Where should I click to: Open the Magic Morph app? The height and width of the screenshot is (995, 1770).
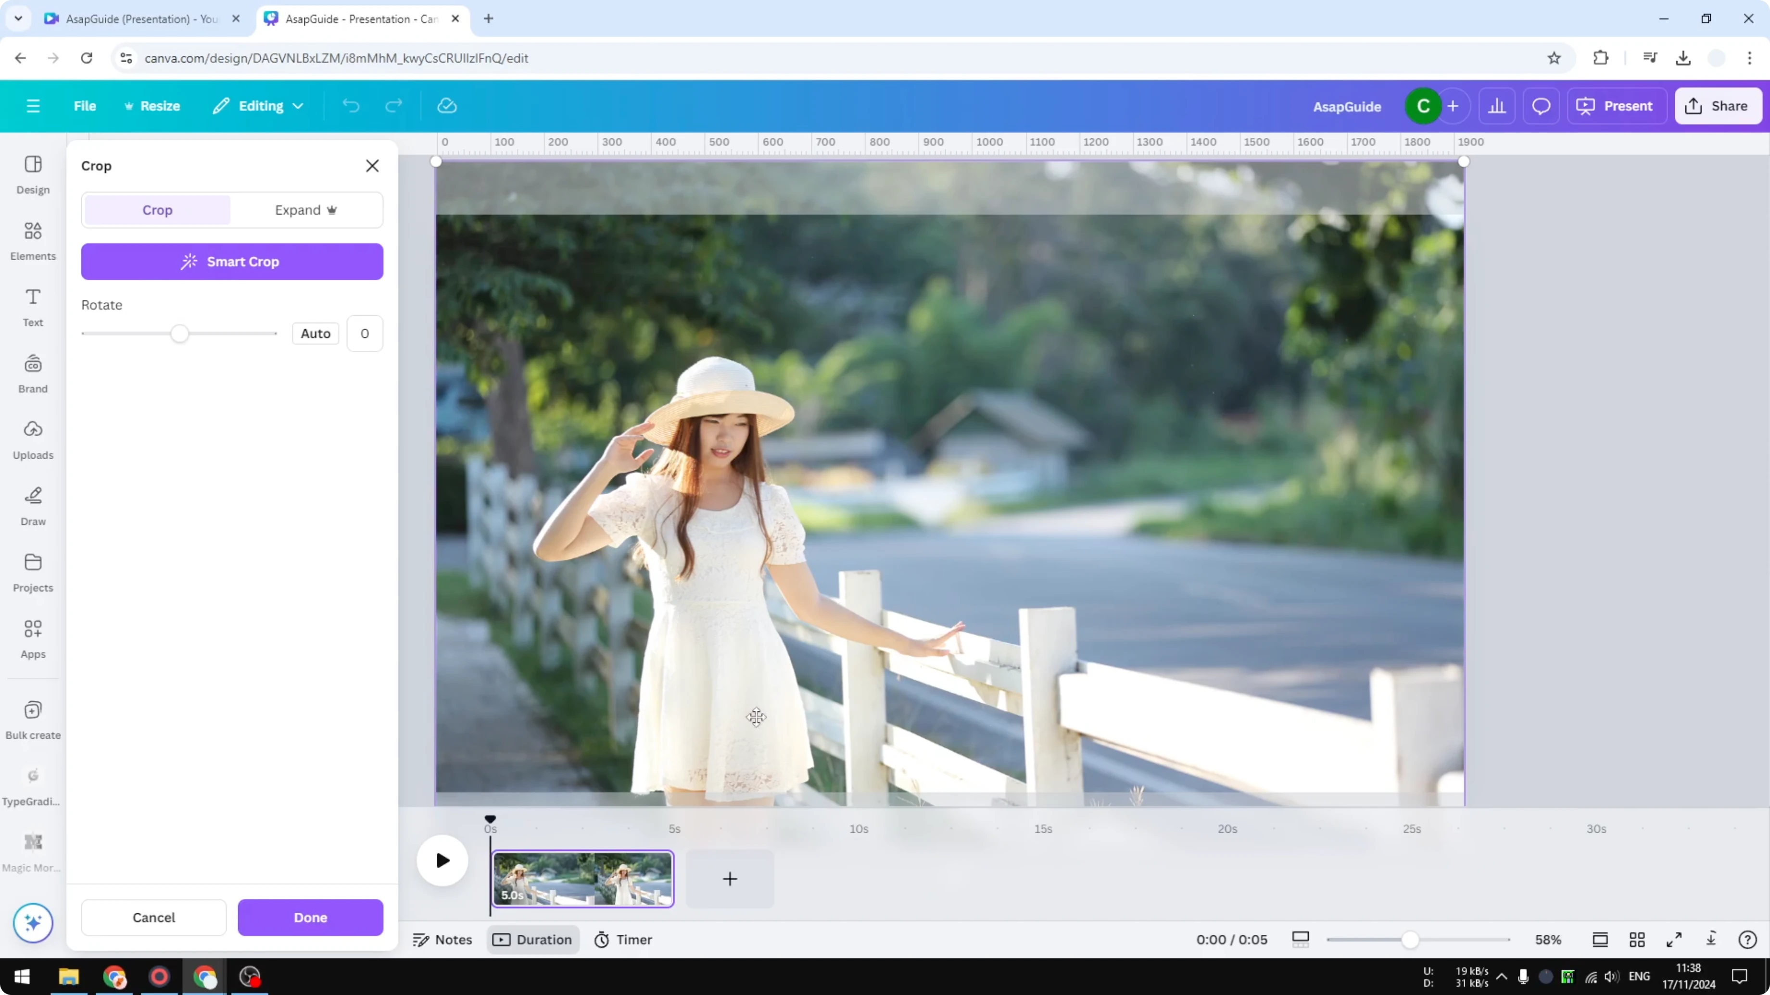[32, 849]
